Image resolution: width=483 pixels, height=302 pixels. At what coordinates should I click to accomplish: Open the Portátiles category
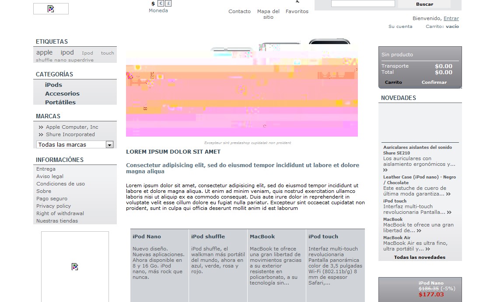[60, 102]
